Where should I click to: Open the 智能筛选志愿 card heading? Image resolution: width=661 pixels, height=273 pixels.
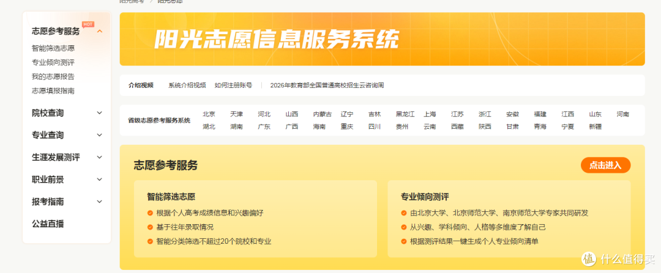point(171,197)
